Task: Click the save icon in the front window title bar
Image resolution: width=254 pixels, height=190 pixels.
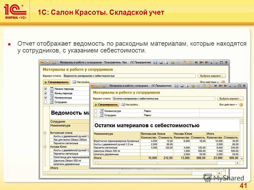Action: [176, 86]
